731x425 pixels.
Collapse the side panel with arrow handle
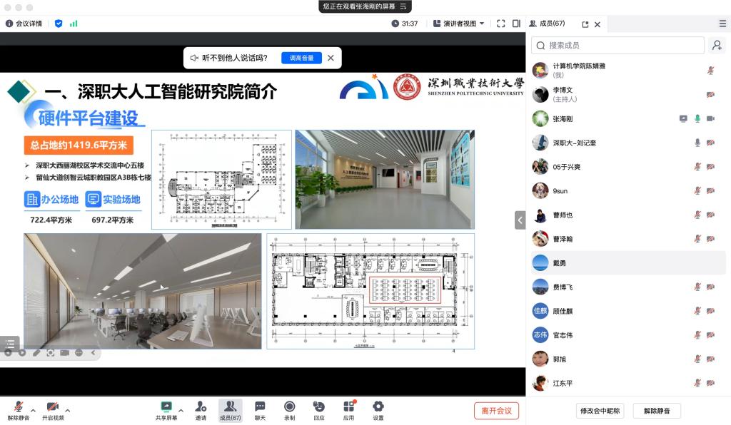[x=520, y=220]
